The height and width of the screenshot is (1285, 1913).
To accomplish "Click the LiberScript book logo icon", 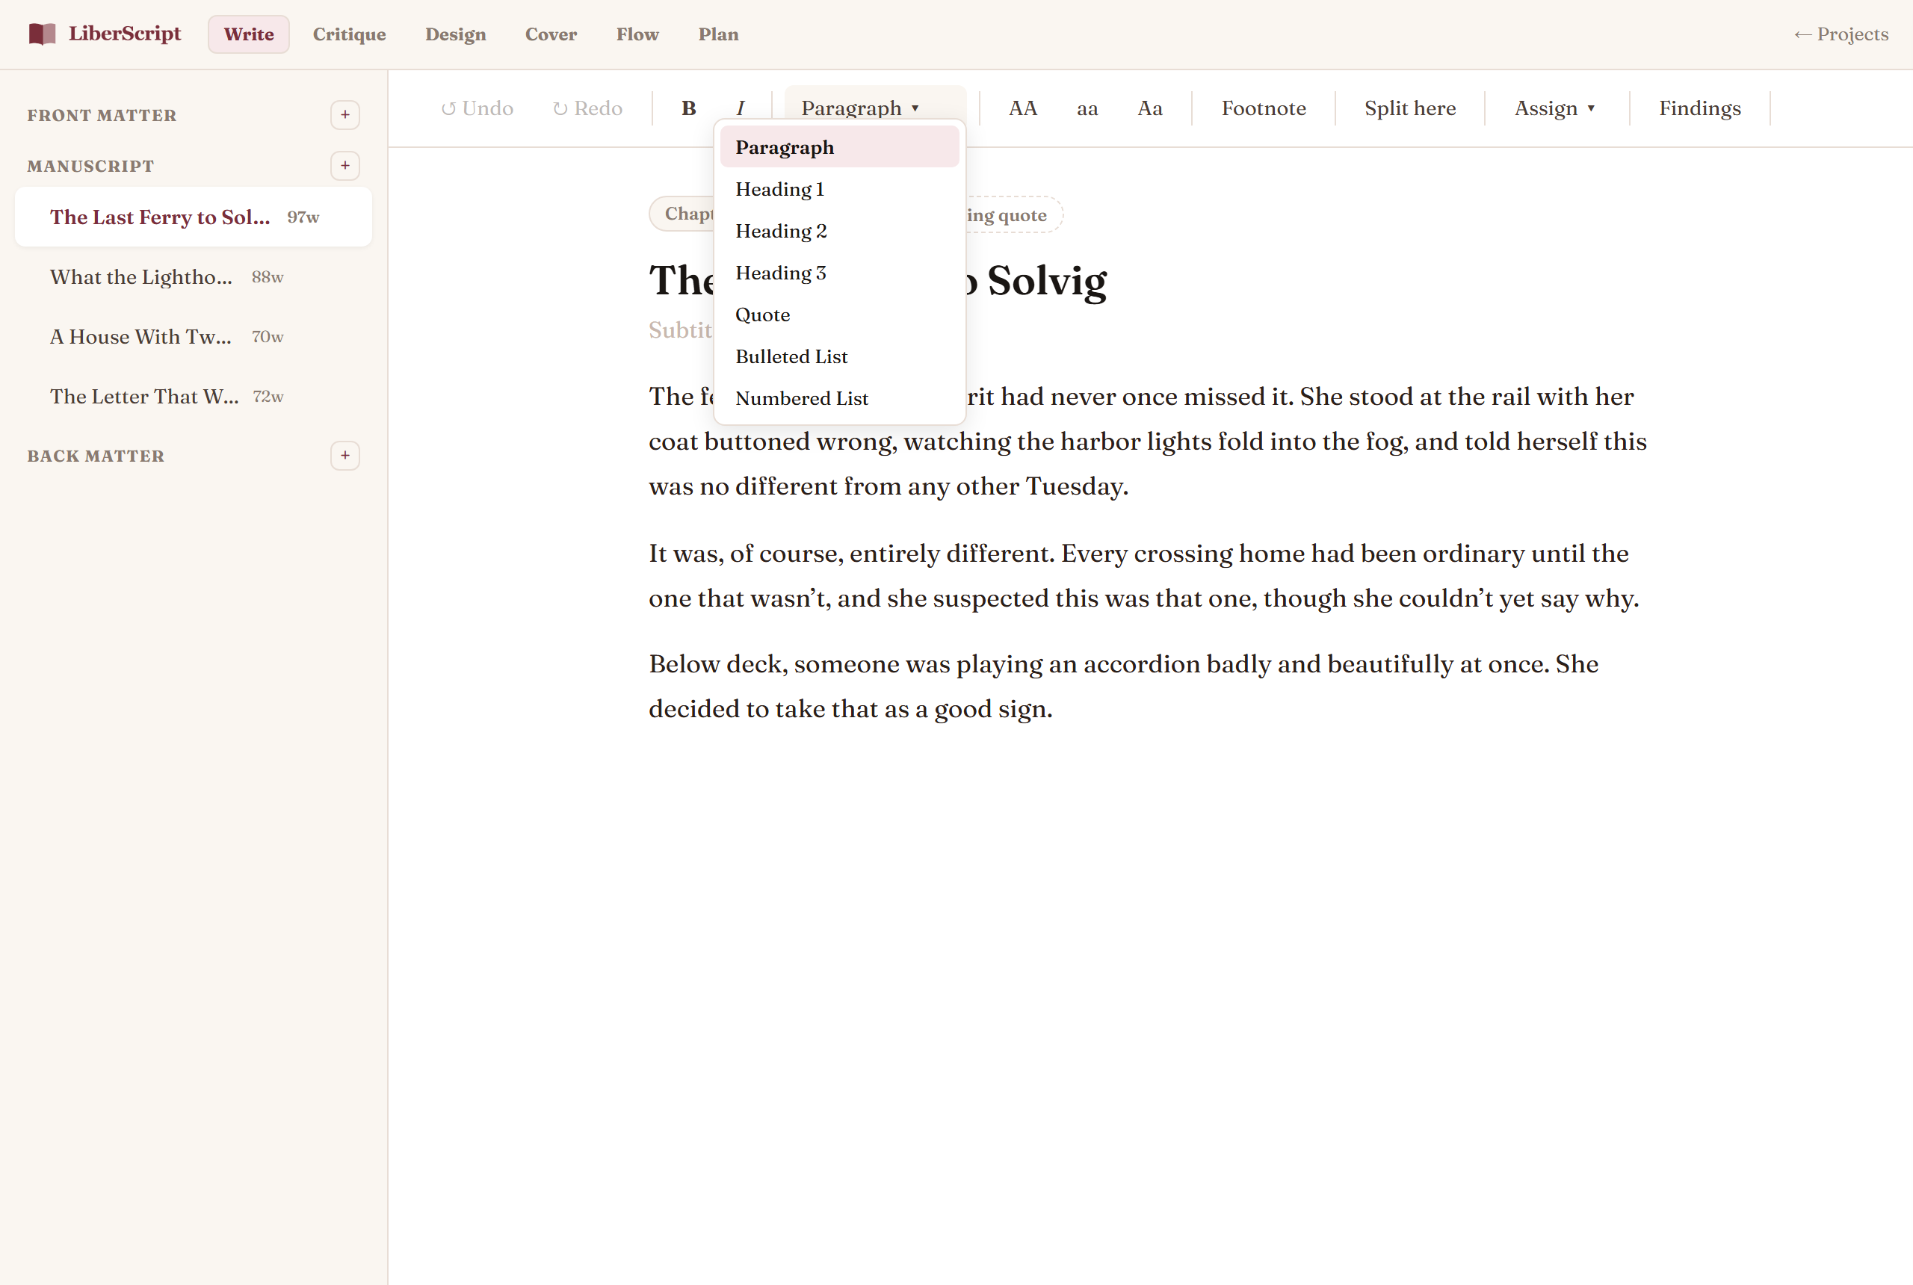I will pyautogui.click(x=42, y=34).
